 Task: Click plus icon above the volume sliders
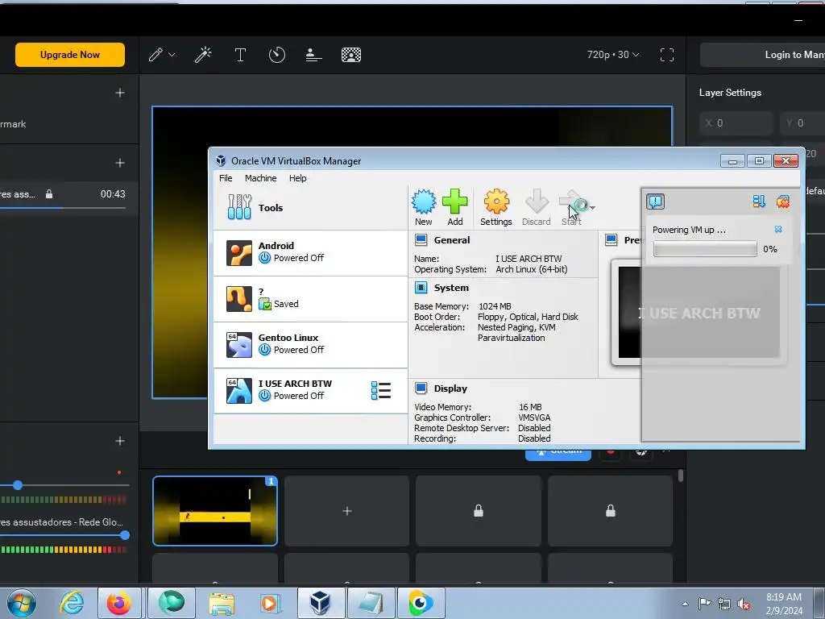tap(120, 441)
